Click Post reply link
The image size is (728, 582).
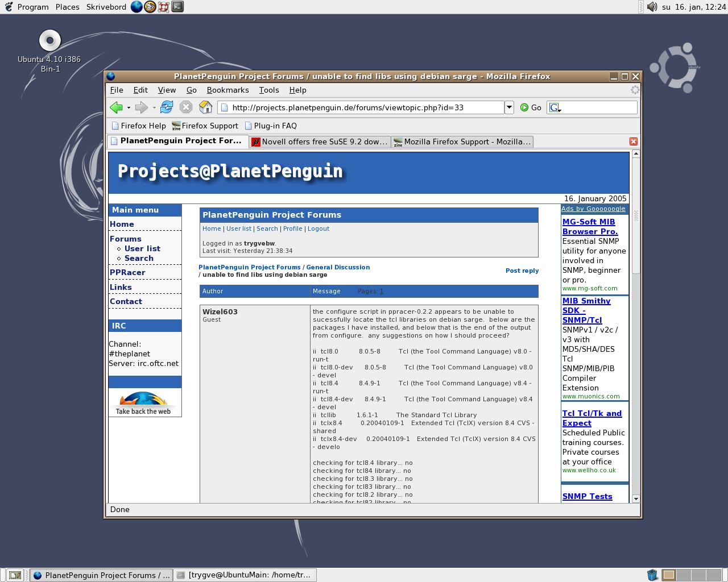click(x=522, y=271)
